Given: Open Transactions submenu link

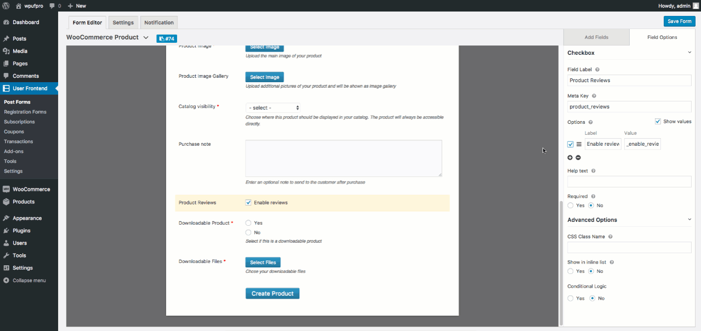Looking at the screenshot, I should (19, 141).
